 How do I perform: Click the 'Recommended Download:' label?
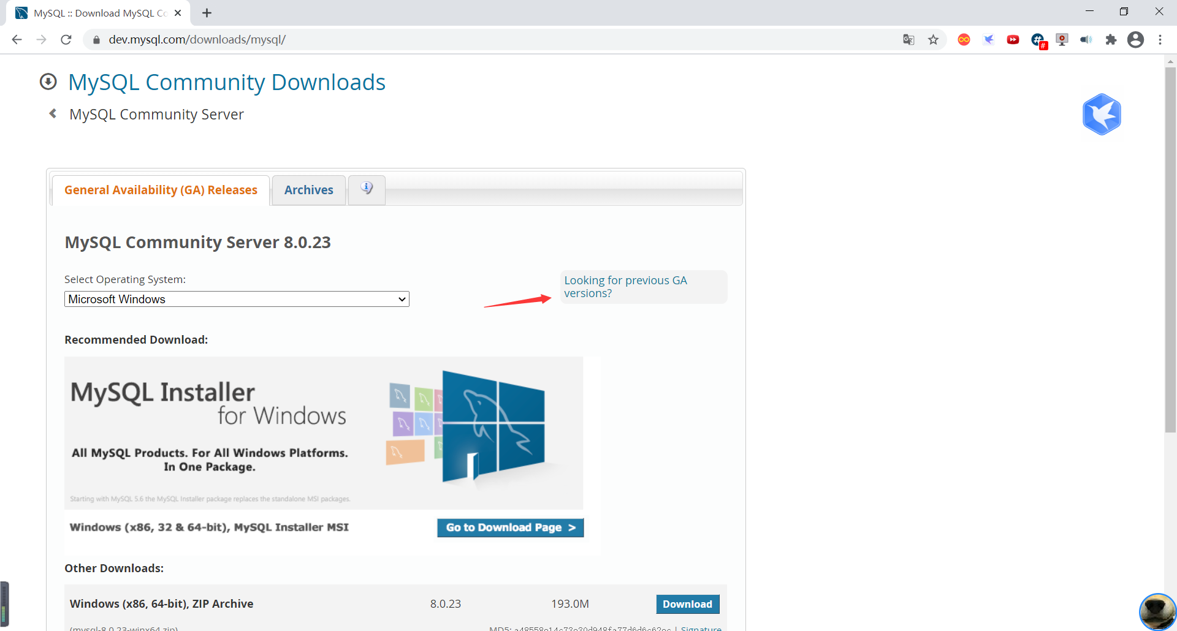(x=136, y=340)
